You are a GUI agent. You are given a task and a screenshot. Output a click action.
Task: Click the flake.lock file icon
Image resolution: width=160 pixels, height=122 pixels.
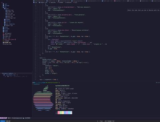coord(3,35)
